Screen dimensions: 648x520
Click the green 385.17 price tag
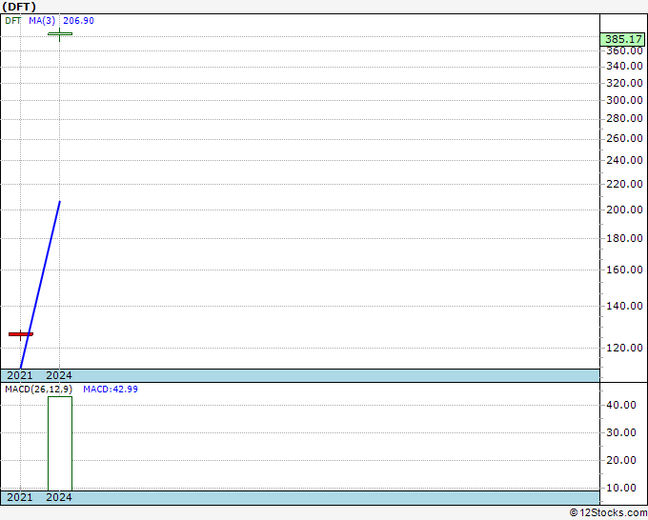(623, 39)
